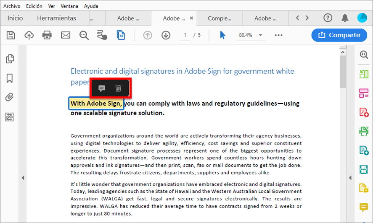
Task: Open Export PDF green tool
Action: pos(364,74)
